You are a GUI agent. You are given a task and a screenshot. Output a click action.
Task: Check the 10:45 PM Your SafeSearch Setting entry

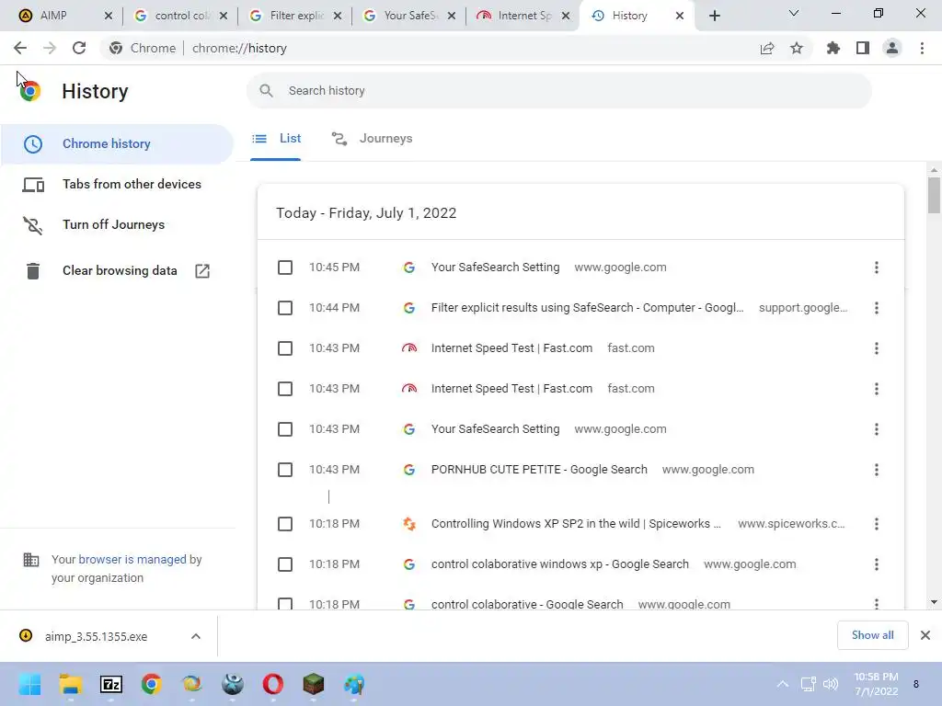(x=285, y=268)
